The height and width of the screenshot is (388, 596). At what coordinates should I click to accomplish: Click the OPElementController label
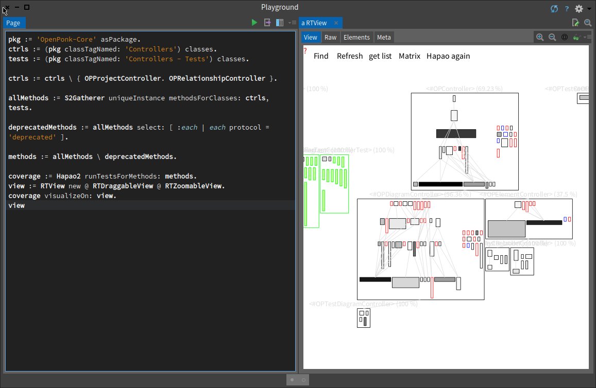pyautogui.click(x=529, y=195)
